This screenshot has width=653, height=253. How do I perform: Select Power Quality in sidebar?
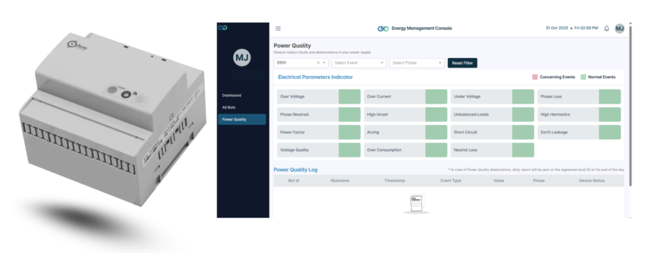[242, 119]
